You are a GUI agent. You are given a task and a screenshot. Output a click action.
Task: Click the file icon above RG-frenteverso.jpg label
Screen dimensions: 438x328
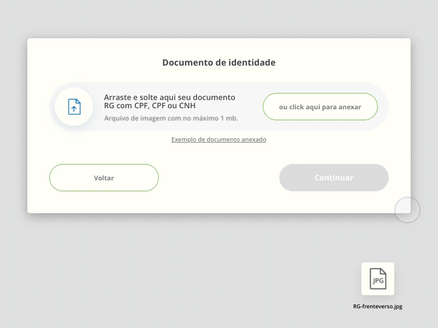pyautogui.click(x=377, y=279)
